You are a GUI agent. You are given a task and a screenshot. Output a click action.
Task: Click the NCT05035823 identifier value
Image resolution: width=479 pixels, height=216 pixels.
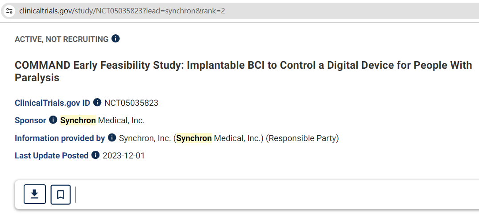point(131,103)
